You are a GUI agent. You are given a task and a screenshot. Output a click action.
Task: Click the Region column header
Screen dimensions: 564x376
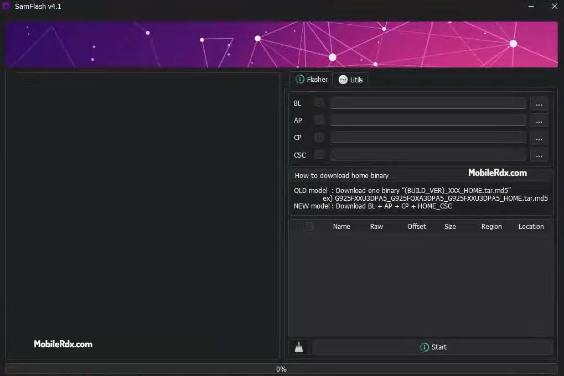click(491, 227)
